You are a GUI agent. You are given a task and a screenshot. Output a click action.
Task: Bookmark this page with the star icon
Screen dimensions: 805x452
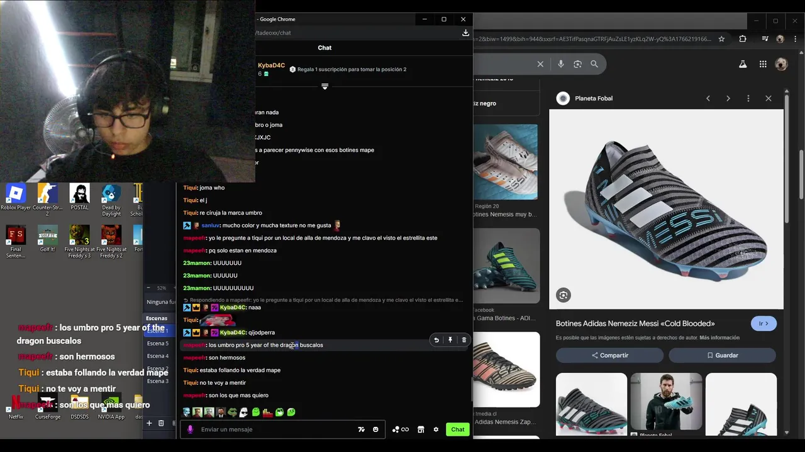721,39
